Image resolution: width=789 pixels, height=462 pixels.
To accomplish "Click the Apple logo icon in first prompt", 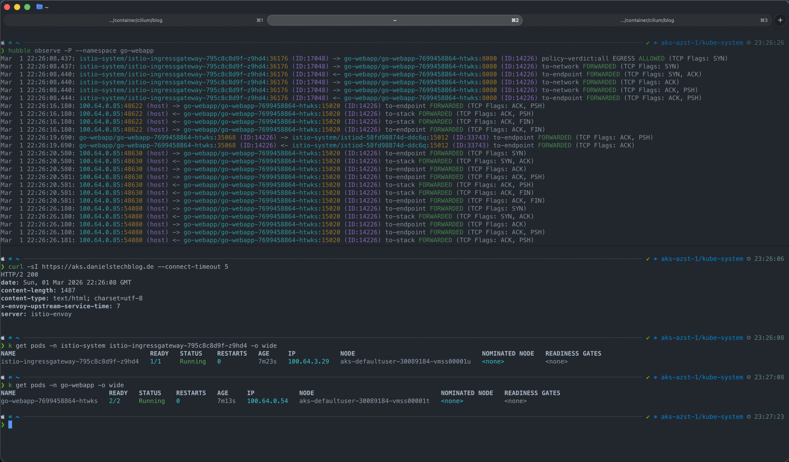I will pyautogui.click(x=3, y=43).
